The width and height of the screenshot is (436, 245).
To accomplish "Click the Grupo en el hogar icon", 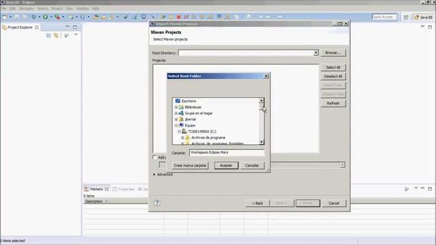I will point(181,113).
